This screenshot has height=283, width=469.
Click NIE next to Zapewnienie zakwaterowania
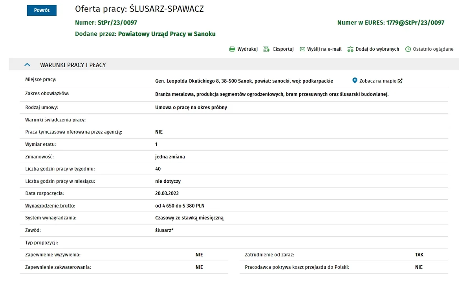pos(199,267)
